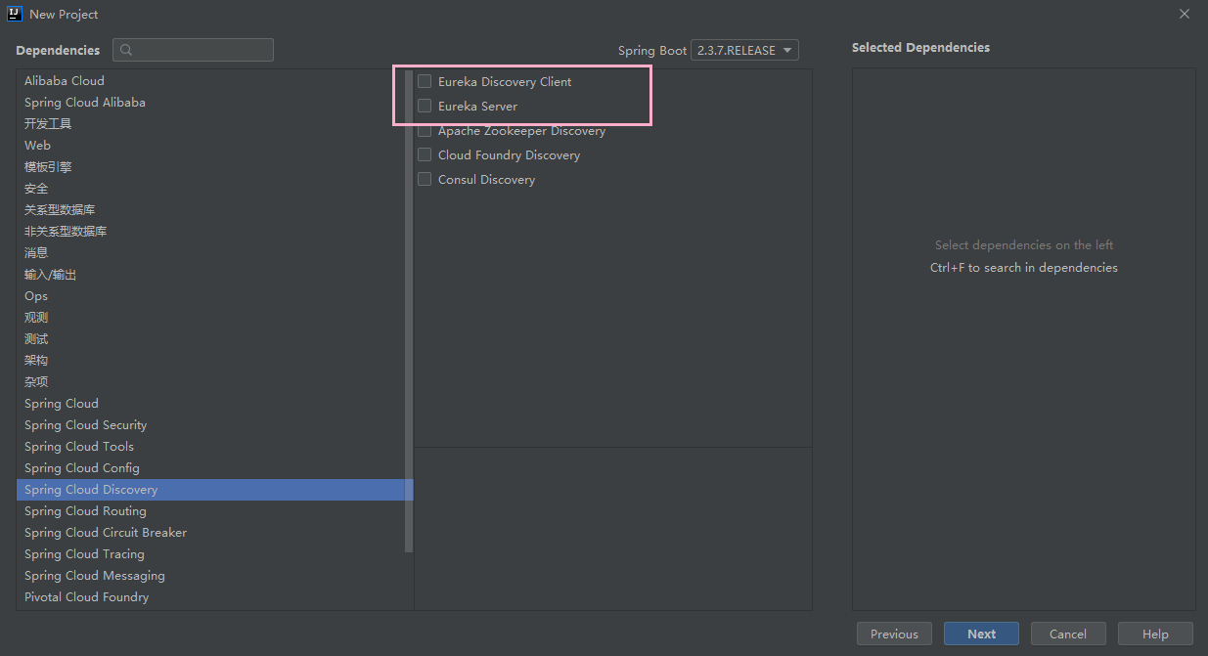Tick Apache Zookeeper Discovery checkbox

click(x=425, y=131)
